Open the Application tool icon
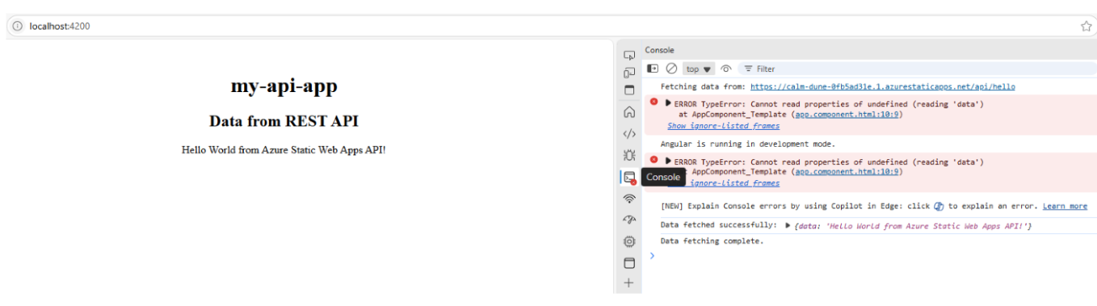 click(629, 263)
